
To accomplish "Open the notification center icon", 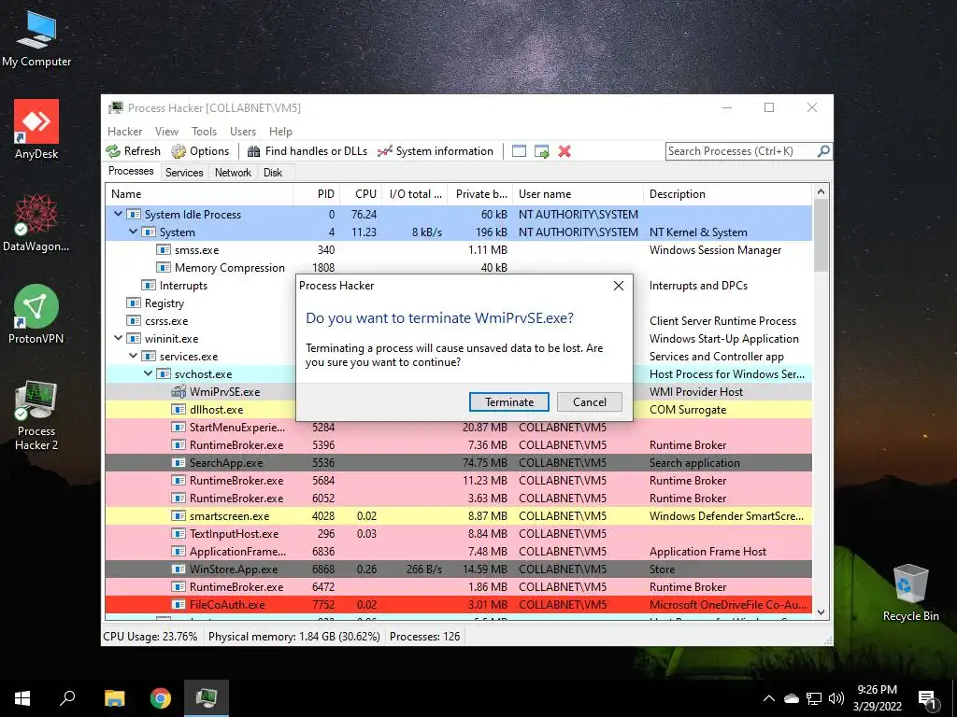I will (928, 698).
